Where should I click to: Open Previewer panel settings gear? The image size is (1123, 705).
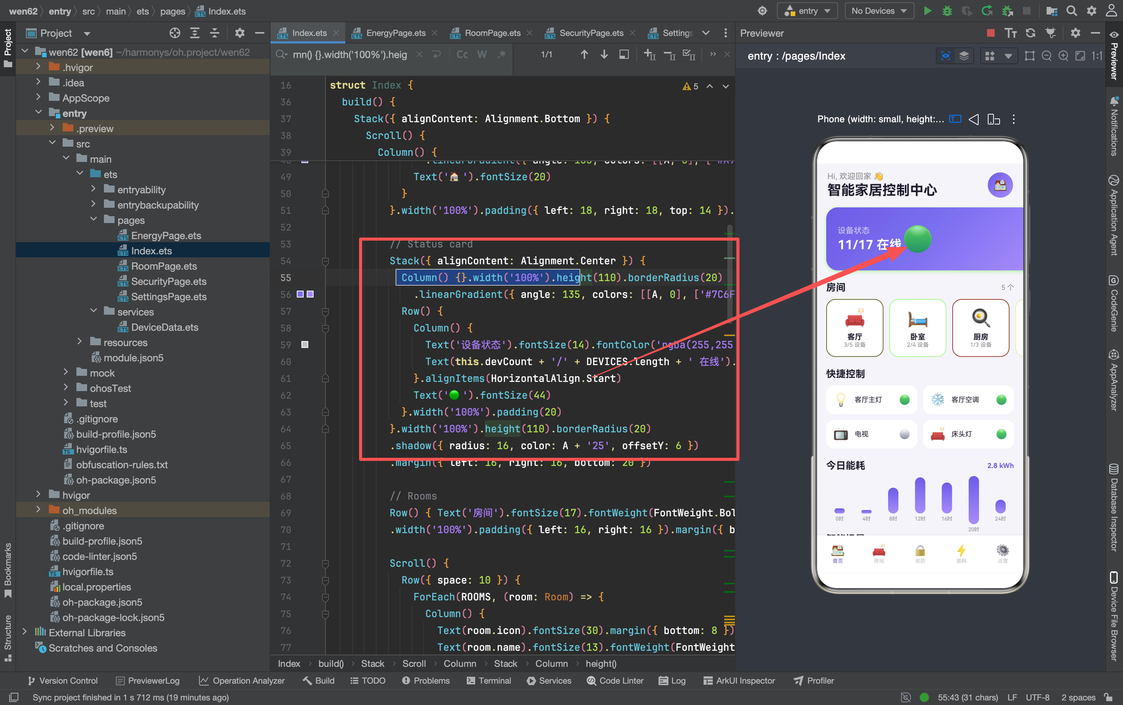point(1075,32)
